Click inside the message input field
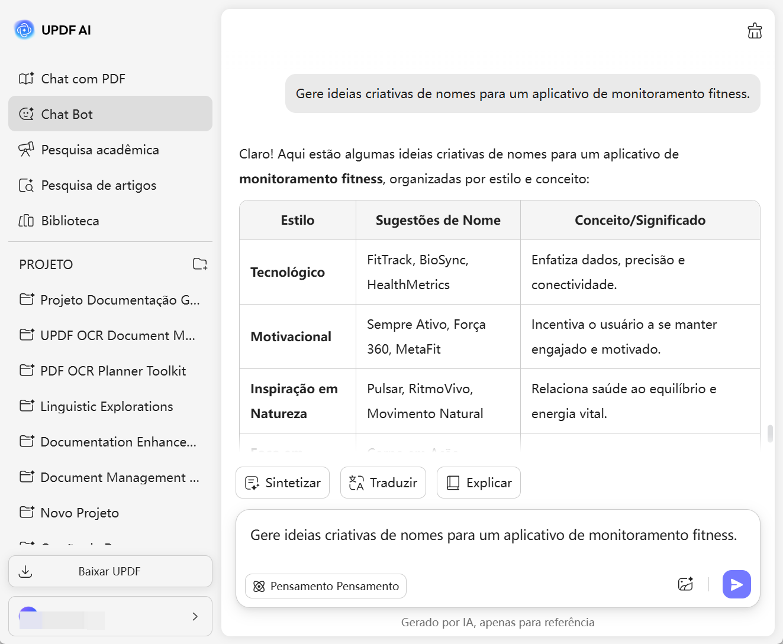The height and width of the screenshot is (644, 783). [x=494, y=535]
